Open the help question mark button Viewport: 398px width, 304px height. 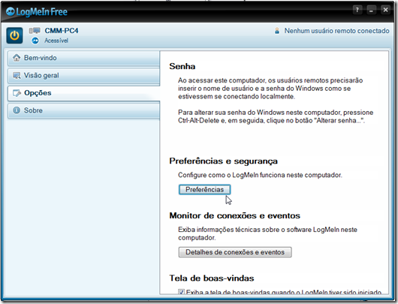(x=357, y=10)
